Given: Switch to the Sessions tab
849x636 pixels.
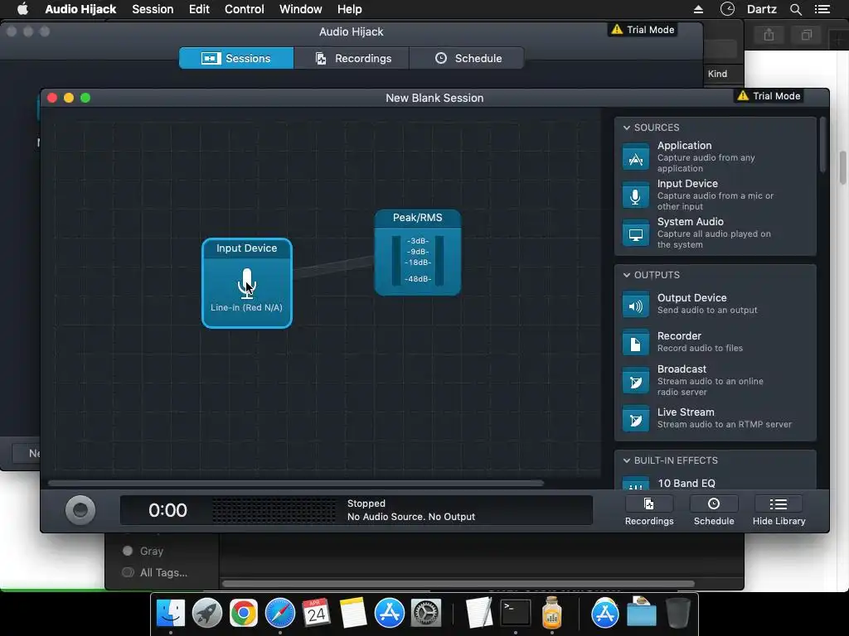Looking at the screenshot, I should point(236,58).
